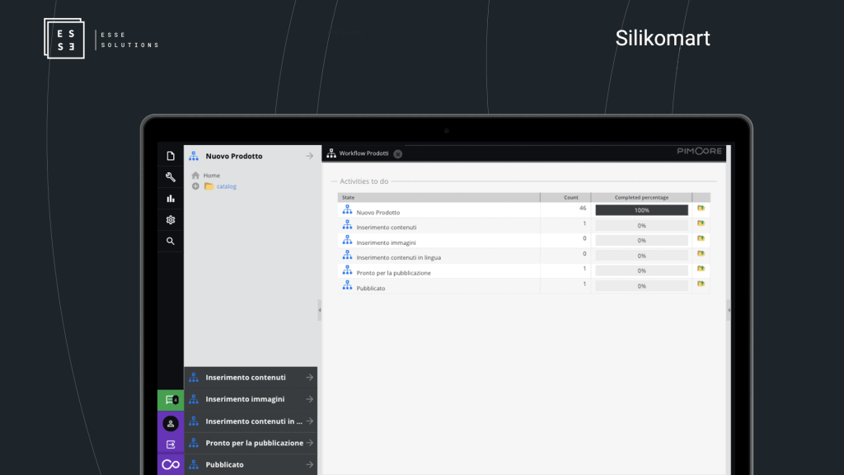
Task: Click the Inserimento contenuti 0% progress bar
Action: [x=641, y=225]
